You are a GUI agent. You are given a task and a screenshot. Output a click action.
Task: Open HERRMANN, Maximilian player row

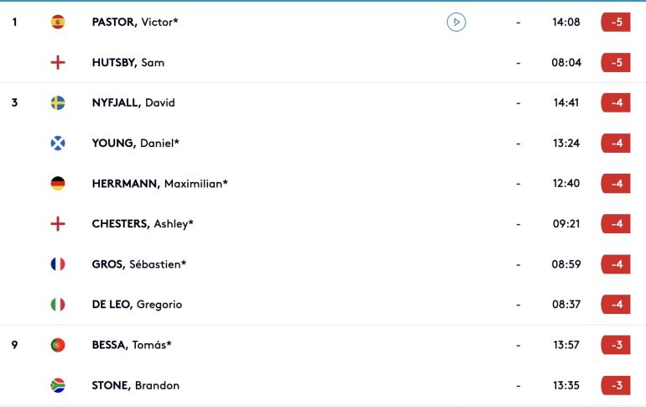coord(323,183)
